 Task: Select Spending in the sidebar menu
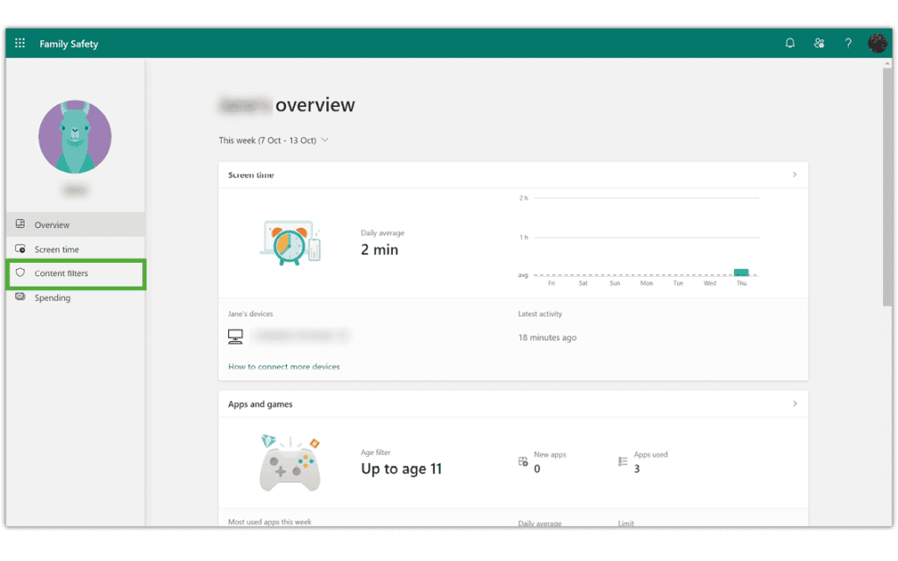pos(53,298)
